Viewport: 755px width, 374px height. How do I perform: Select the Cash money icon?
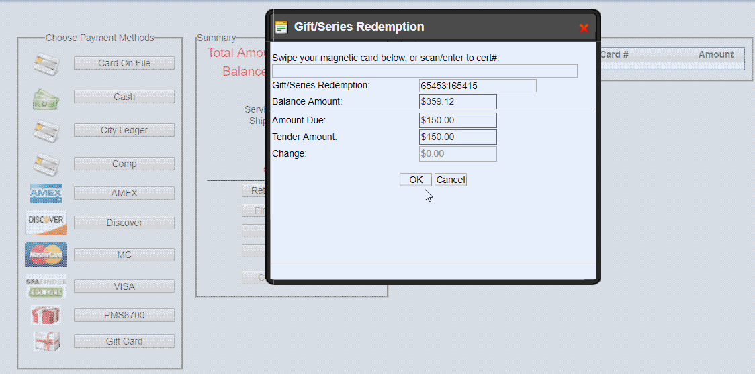click(46, 98)
